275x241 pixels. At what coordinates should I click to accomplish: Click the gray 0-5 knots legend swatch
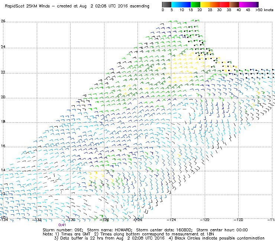166,4
